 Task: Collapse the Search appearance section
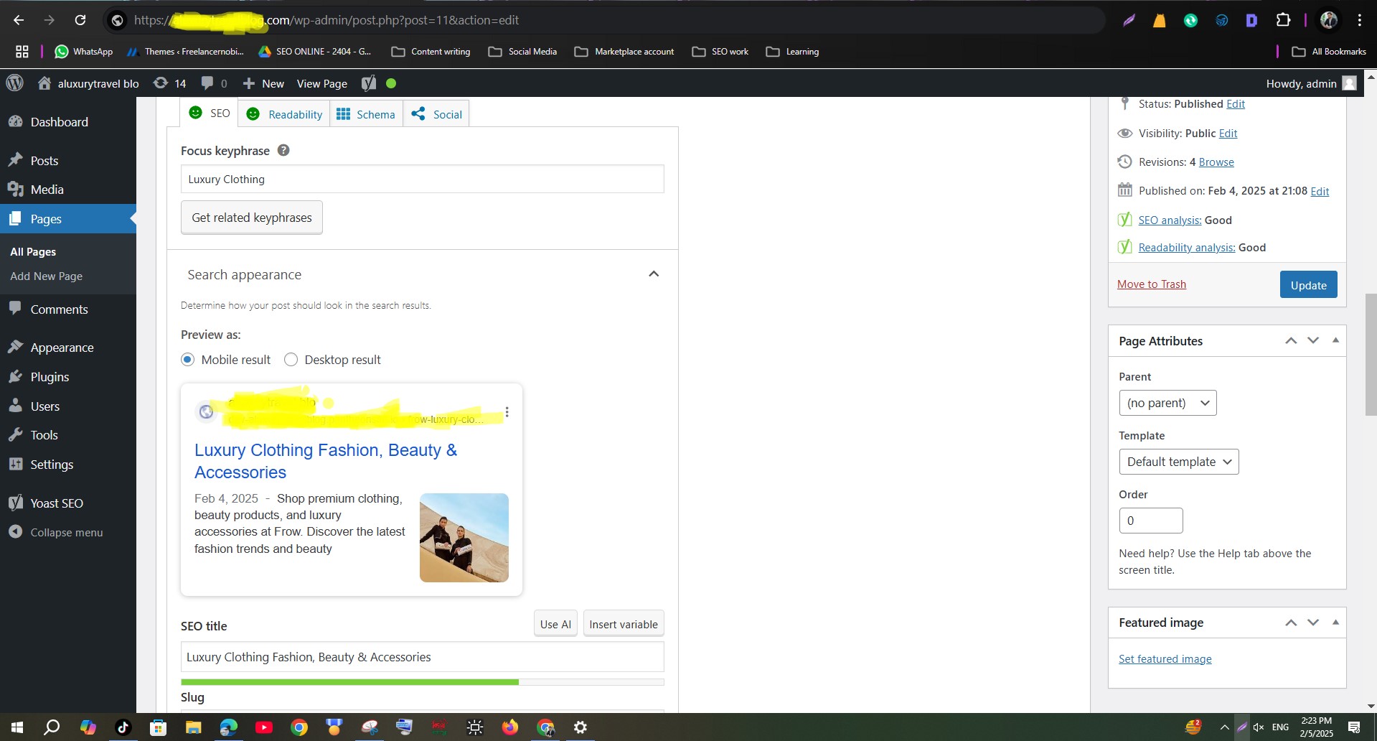653,274
